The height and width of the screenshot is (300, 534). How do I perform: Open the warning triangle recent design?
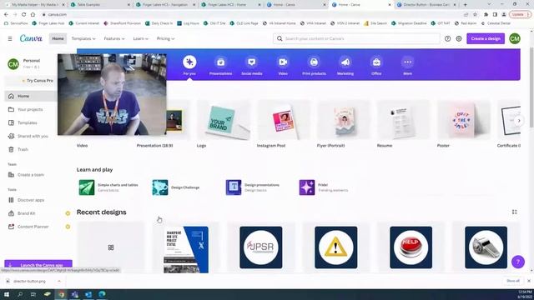pyautogui.click(x=335, y=247)
